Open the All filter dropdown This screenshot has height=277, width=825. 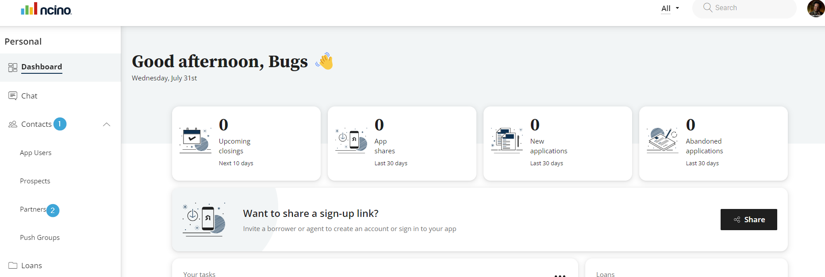click(x=670, y=8)
